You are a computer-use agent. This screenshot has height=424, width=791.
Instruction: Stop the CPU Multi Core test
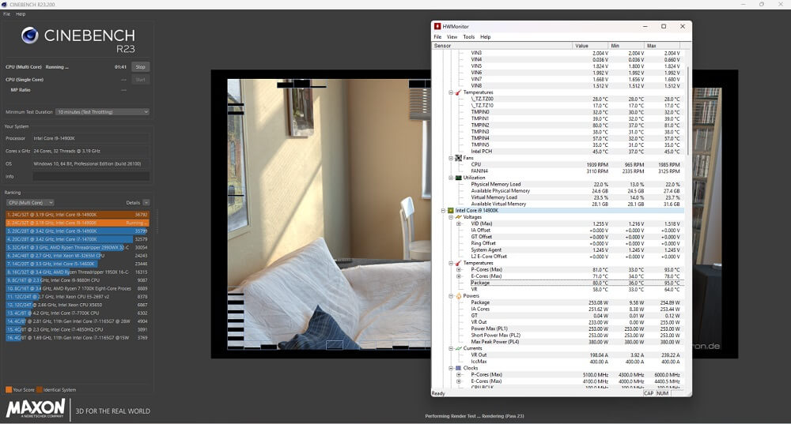point(140,67)
